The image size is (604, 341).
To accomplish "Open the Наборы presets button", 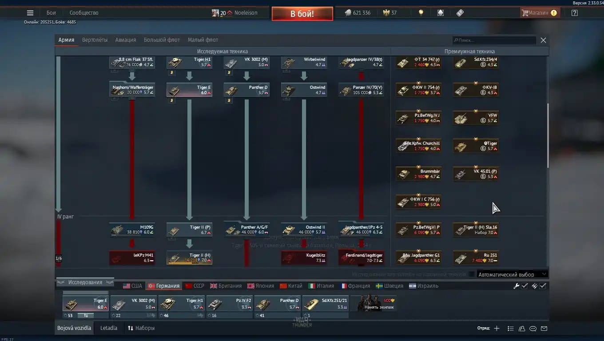I will coord(141,328).
